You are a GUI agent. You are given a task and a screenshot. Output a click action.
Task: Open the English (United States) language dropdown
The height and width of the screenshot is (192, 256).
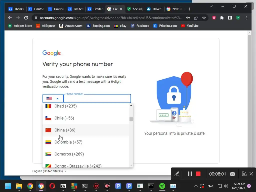(x=49, y=171)
